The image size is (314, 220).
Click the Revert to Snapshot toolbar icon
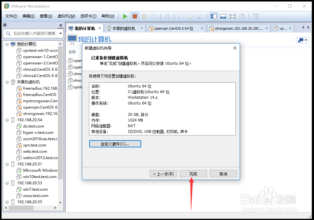coord(191,16)
